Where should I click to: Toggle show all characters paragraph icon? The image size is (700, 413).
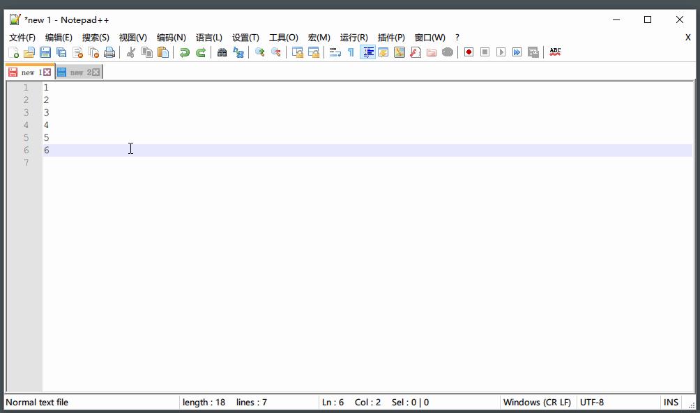[x=351, y=52]
